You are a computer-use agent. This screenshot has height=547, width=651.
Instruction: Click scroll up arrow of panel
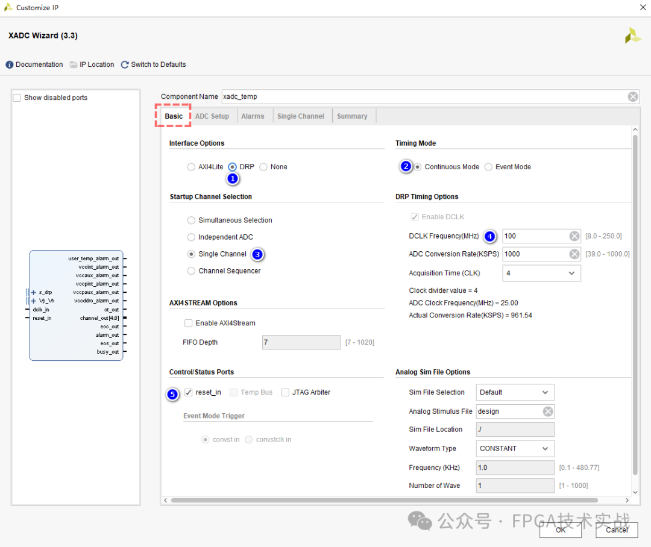635,130
